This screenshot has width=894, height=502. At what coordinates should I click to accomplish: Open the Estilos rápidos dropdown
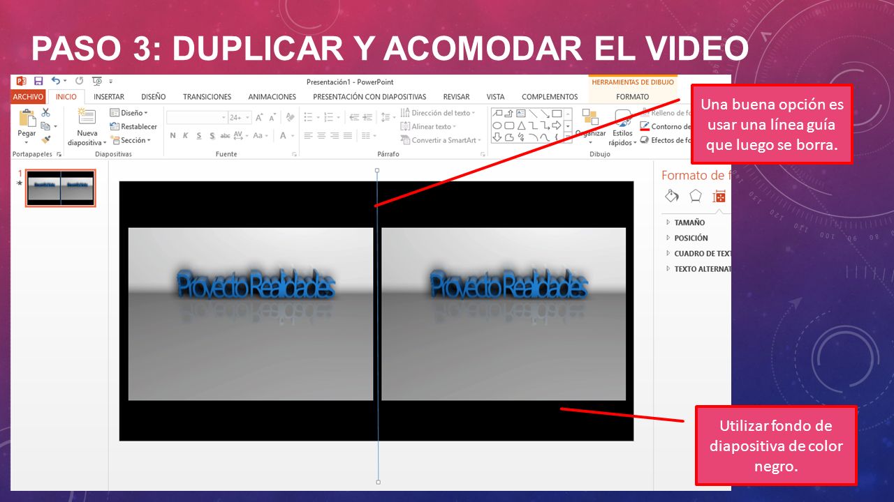[622, 128]
